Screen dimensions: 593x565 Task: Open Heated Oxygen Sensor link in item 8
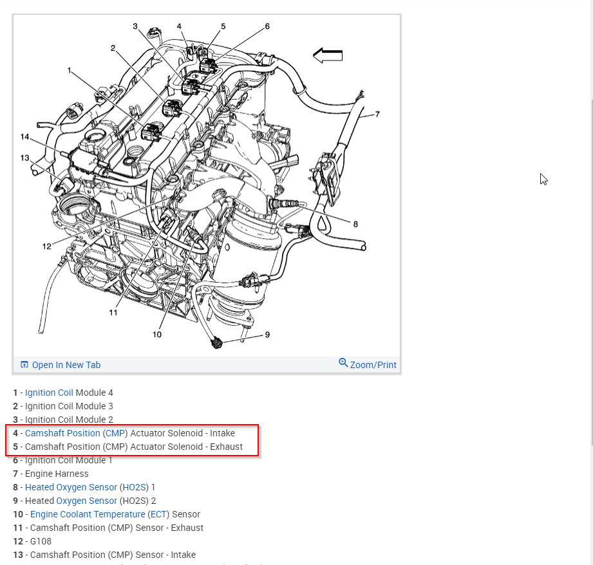[x=71, y=487]
